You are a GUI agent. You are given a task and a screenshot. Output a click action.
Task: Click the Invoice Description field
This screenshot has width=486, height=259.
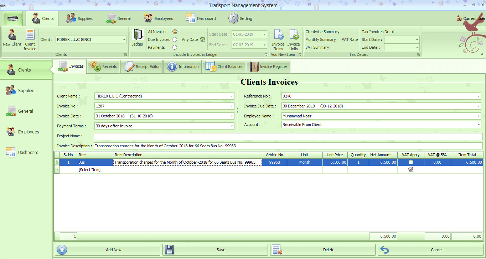tap(288, 146)
